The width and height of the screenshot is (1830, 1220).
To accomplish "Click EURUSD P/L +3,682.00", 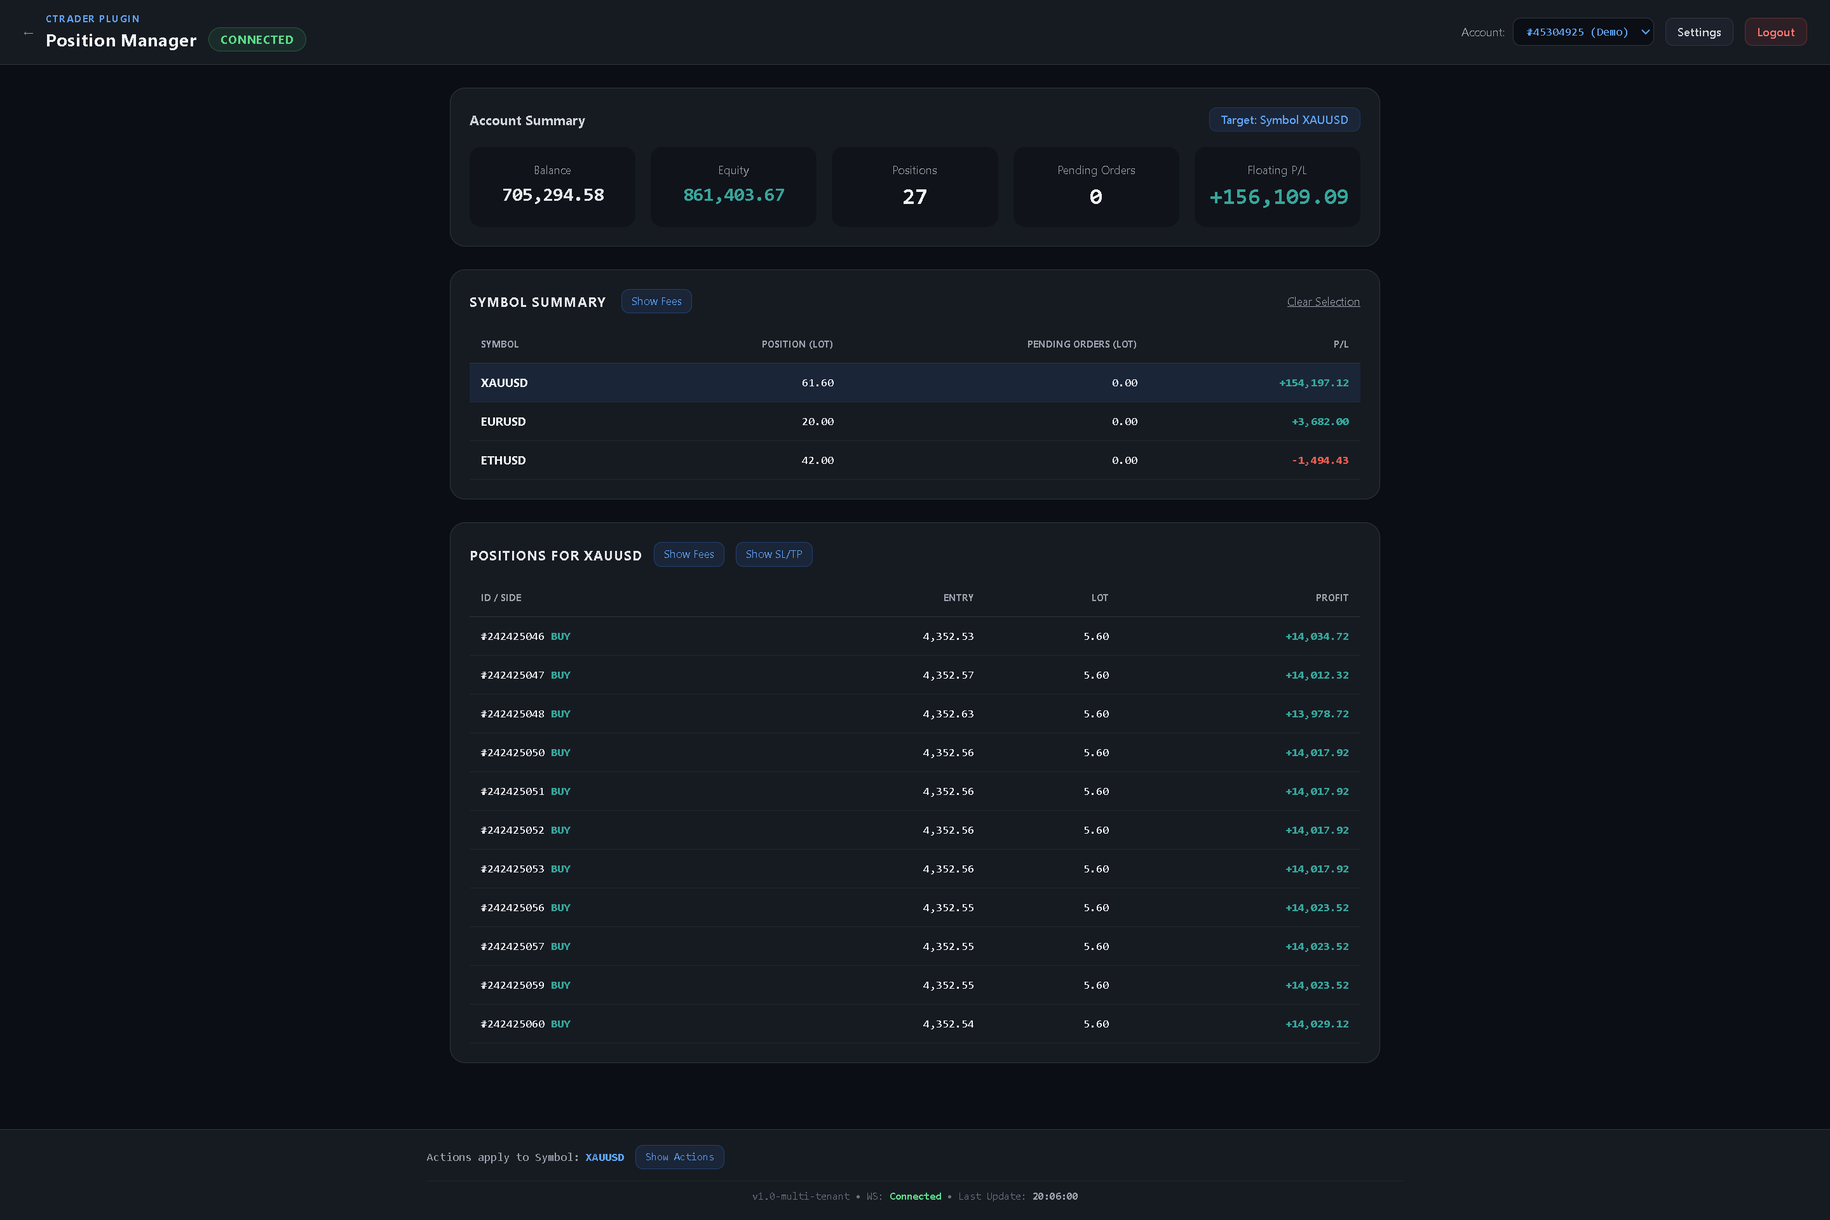I will [1320, 422].
